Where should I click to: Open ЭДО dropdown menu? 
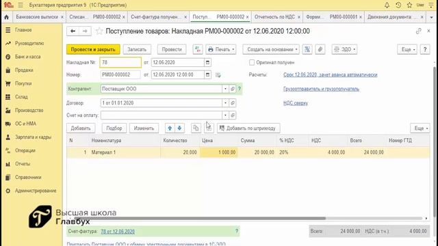point(344,49)
